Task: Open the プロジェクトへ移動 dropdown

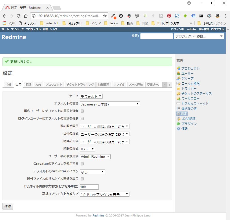Action: click(199, 36)
